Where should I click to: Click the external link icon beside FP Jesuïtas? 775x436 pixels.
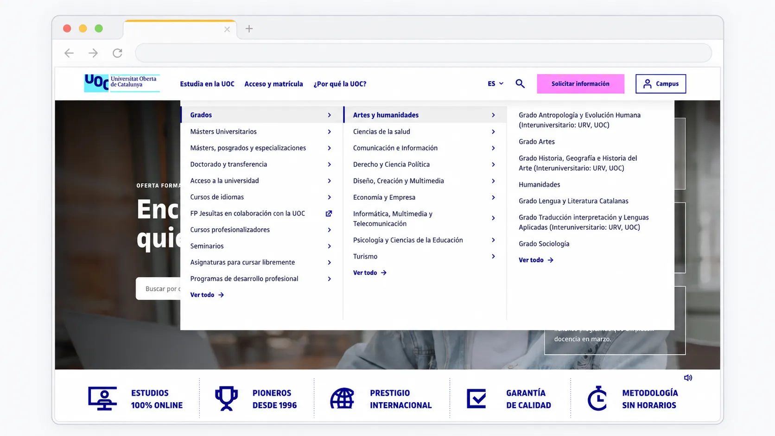coord(329,214)
